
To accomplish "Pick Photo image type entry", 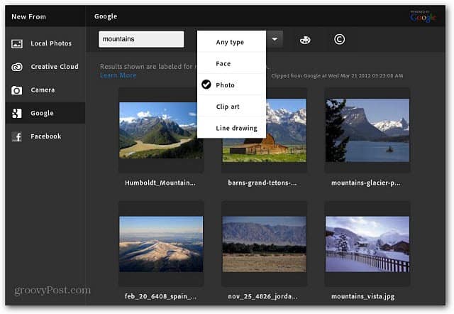I will pyautogui.click(x=231, y=85).
